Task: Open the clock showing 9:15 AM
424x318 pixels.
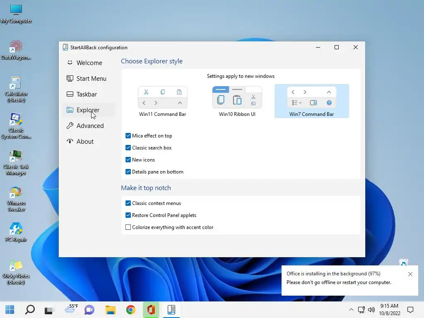Action: (x=389, y=310)
